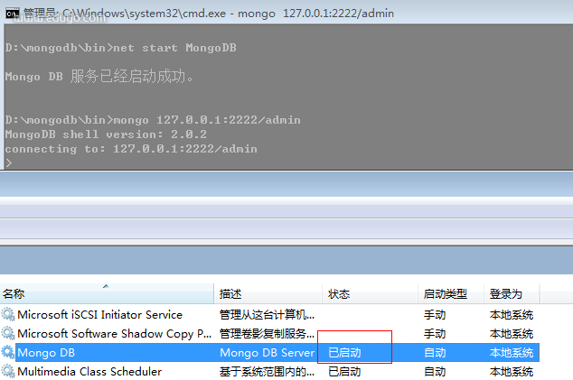This screenshot has width=573, height=380.
Task: Click the cmd.exe icon in title bar
Action: 12,13
